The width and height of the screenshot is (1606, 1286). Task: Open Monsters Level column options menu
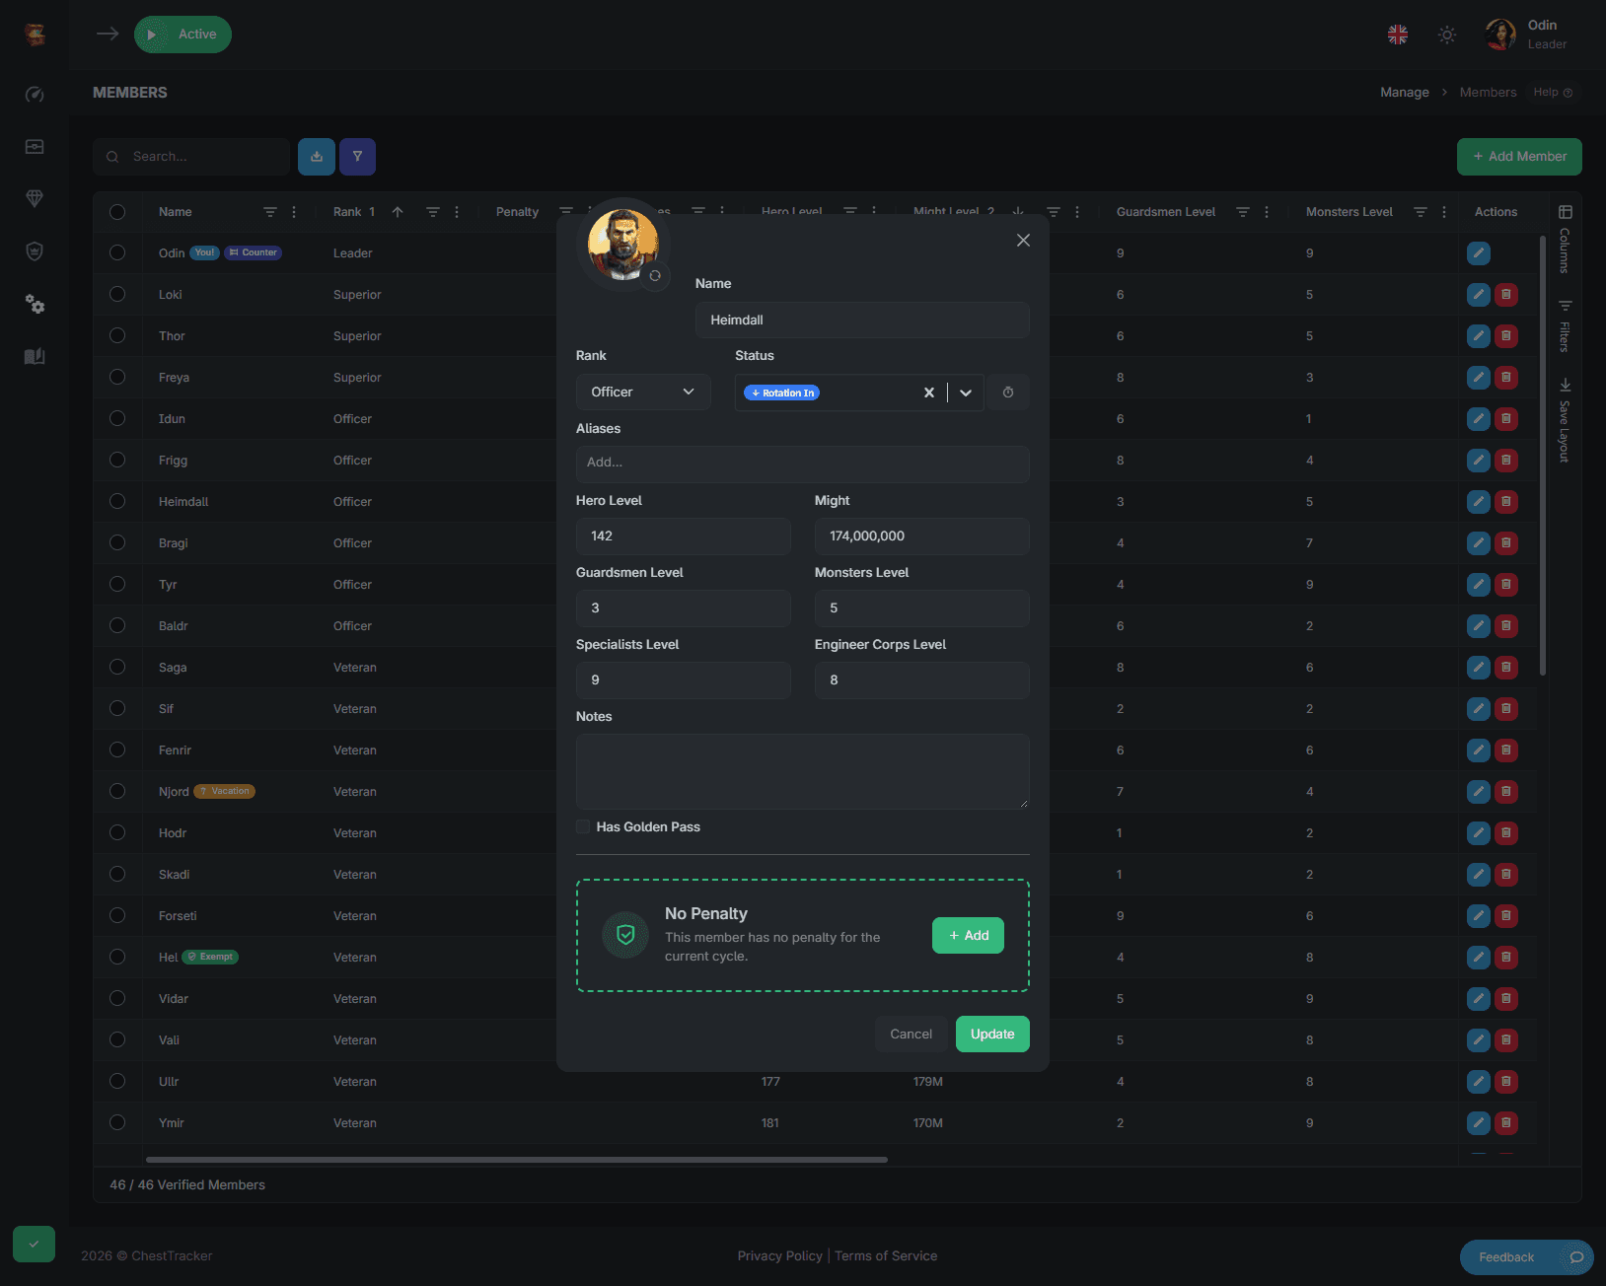(x=1444, y=212)
